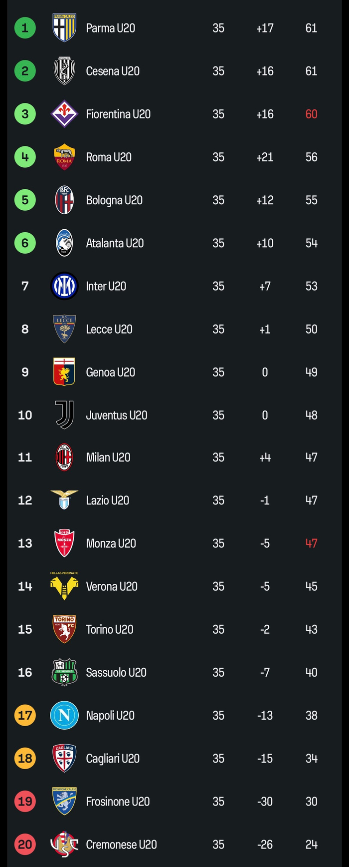Click the Fiorentina U20 purple logo
Screen dimensions: 349x867
pos(64,114)
